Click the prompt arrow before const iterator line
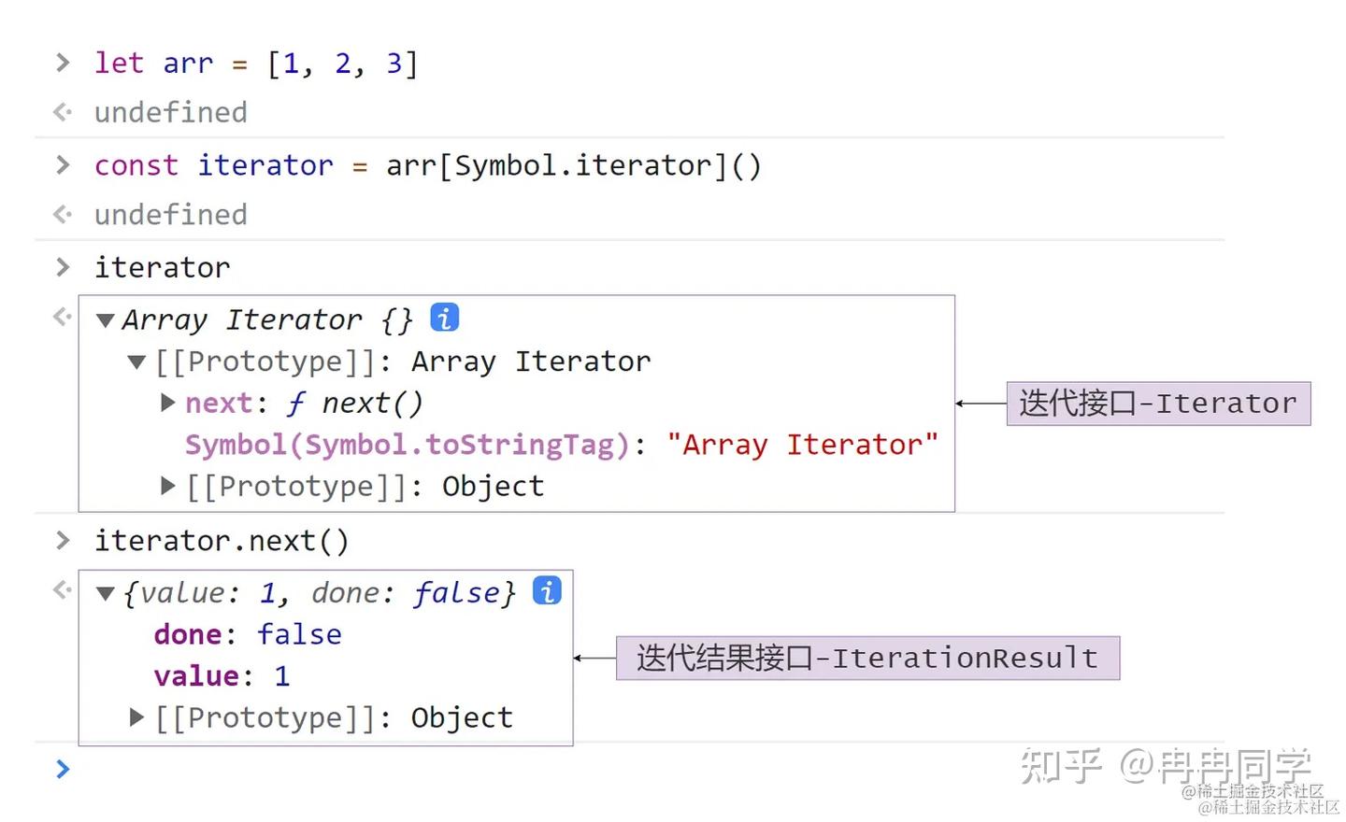The image size is (1346, 822). click(62, 165)
